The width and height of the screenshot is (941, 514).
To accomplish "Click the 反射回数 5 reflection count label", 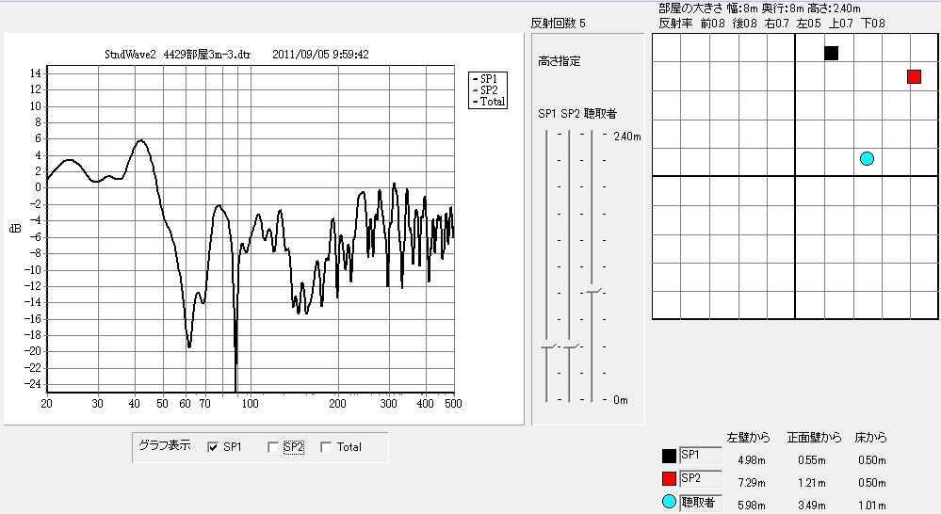I will click(x=558, y=24).
